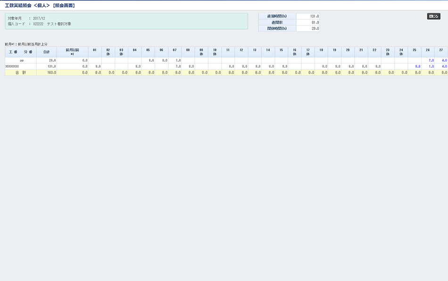Image resolution: width=448 pixels, height=281 pixels.
Task: Select the 直間率 value 81.9 field
Action: [308, 23]
